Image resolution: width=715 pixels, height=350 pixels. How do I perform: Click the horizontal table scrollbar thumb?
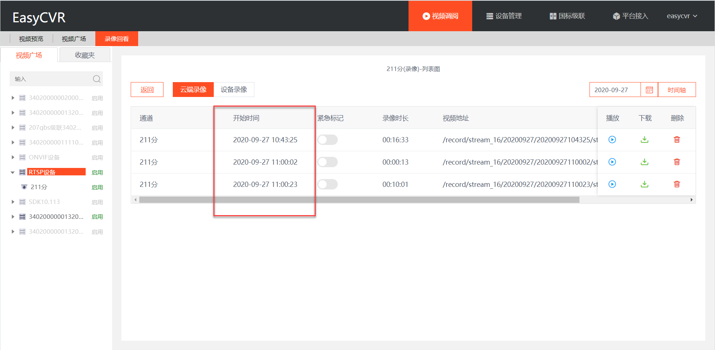359,200
